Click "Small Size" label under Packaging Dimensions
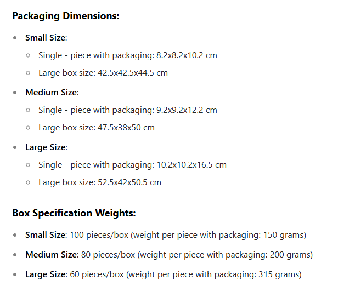 (46, 38)
